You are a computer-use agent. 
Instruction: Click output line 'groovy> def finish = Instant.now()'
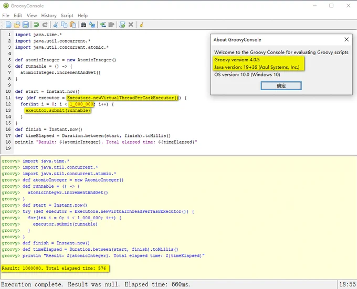tap(46, 243)
